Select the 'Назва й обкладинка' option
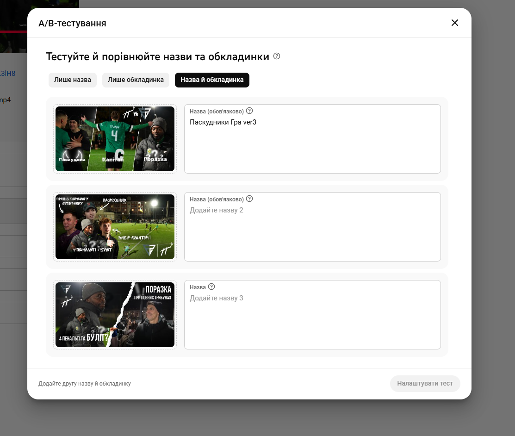This screenshot has width=515, height=436. tap(212, 80)
